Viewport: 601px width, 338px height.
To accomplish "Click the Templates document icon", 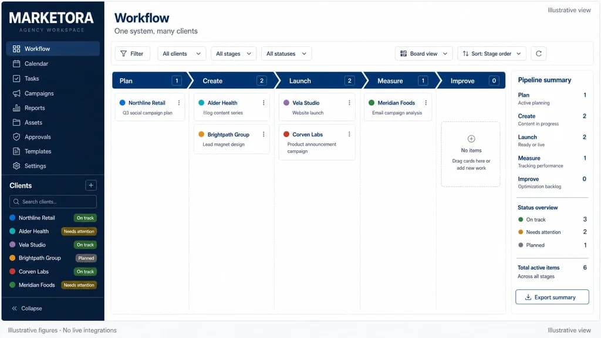I will pos(16,151).
